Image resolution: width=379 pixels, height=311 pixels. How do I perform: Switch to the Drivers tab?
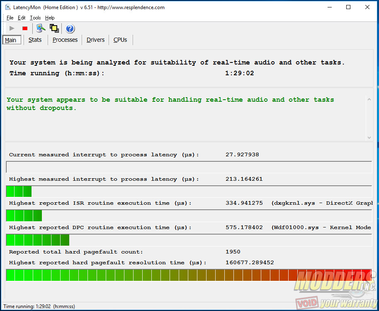coord(95,40)
